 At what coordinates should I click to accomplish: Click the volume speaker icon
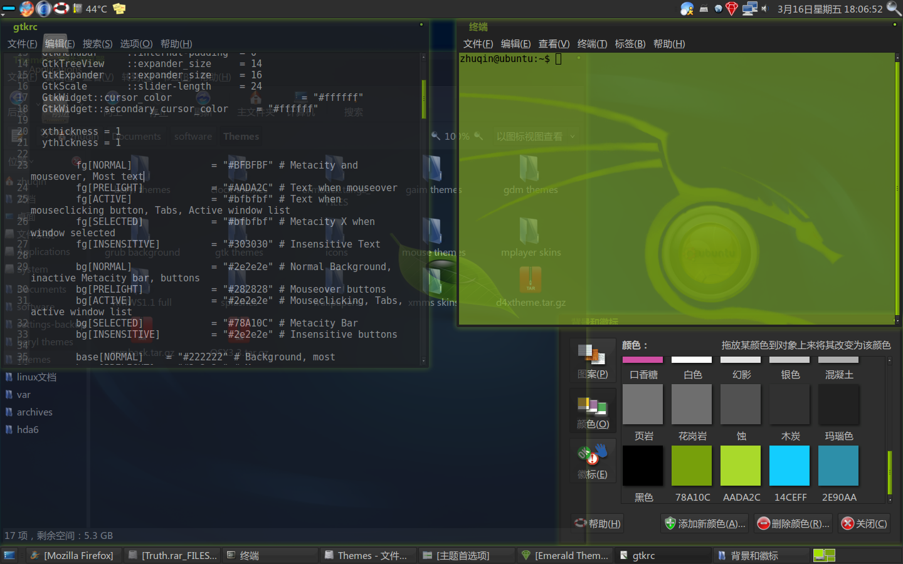pyautogui.click(x=764, y=9)
